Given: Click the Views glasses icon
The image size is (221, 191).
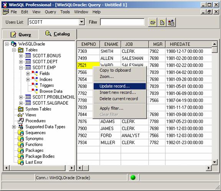Looking at the screenshot, I should point(21,115).
